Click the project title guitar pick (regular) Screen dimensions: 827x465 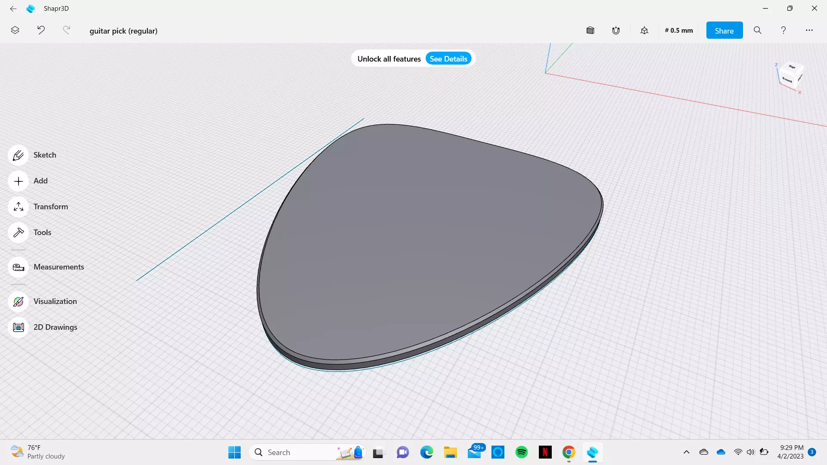[124, 31]
